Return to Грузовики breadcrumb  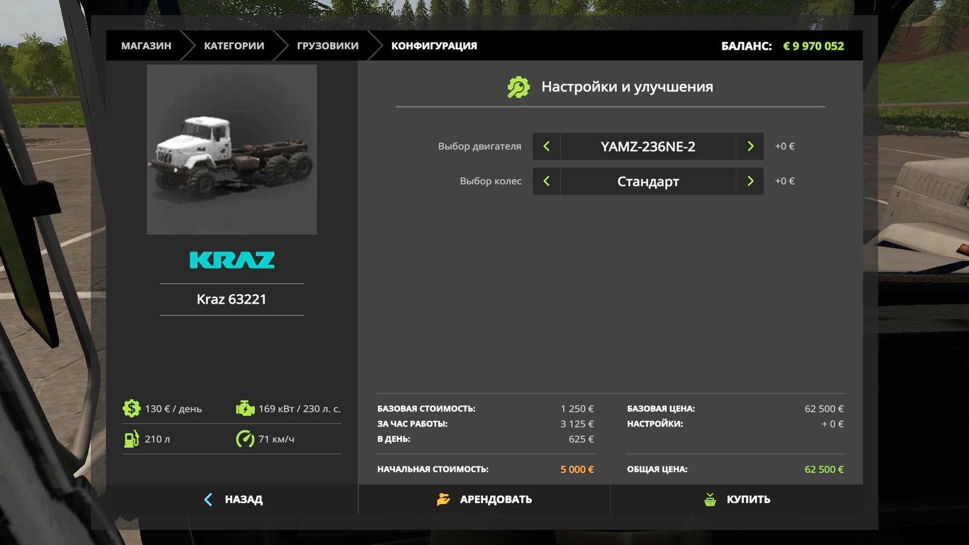(327, 46)
